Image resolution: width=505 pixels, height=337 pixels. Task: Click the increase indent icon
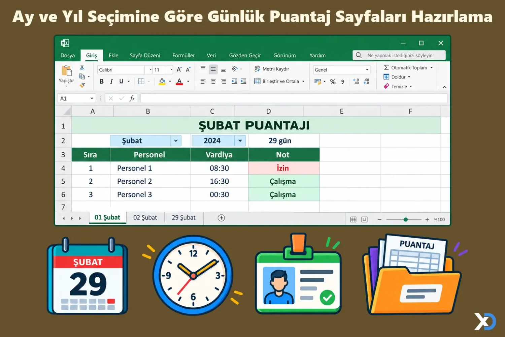(x=243, y=81)
